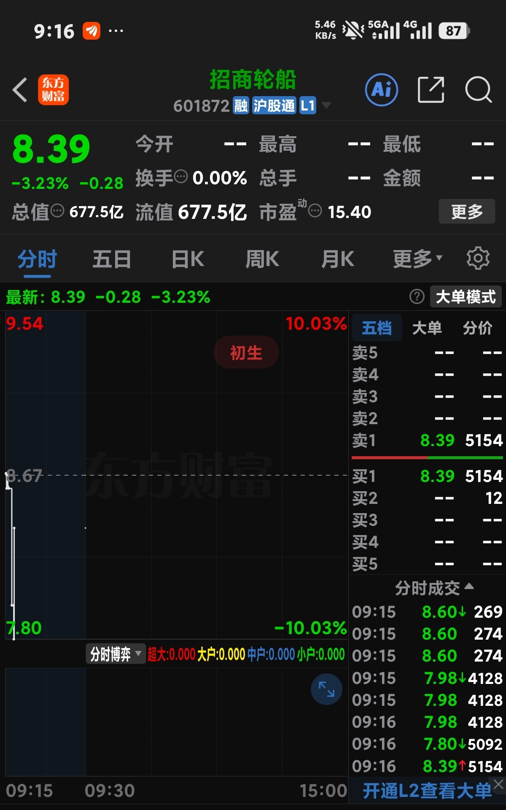Tap the status bar three dots
Image resolution: width=506 pixels, height=810 pixels.
pyautogui.click(x=116, y=31)
